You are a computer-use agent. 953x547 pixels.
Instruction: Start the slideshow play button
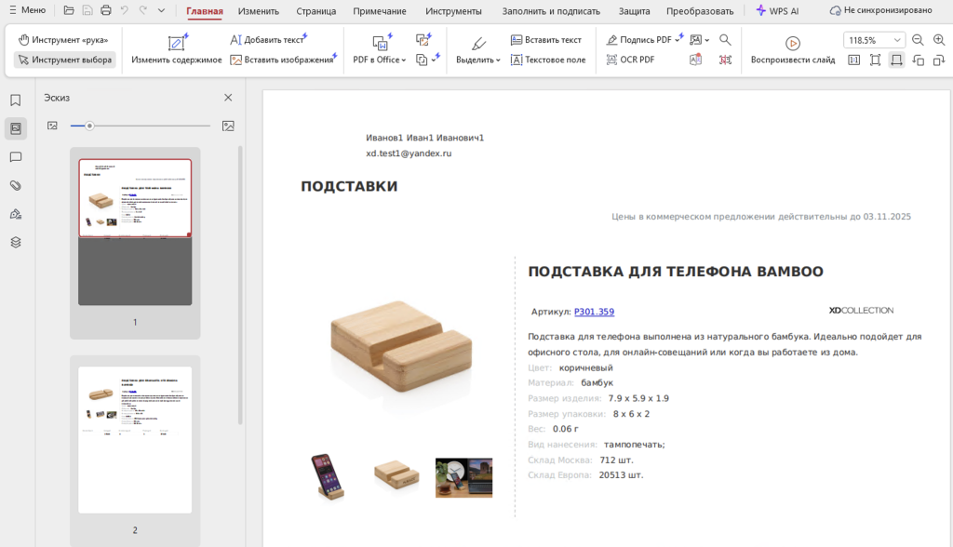tap(792, 43)
